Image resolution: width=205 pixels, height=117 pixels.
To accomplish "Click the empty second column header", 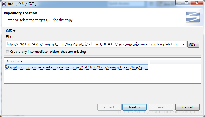I will click(x=175, y=61).
